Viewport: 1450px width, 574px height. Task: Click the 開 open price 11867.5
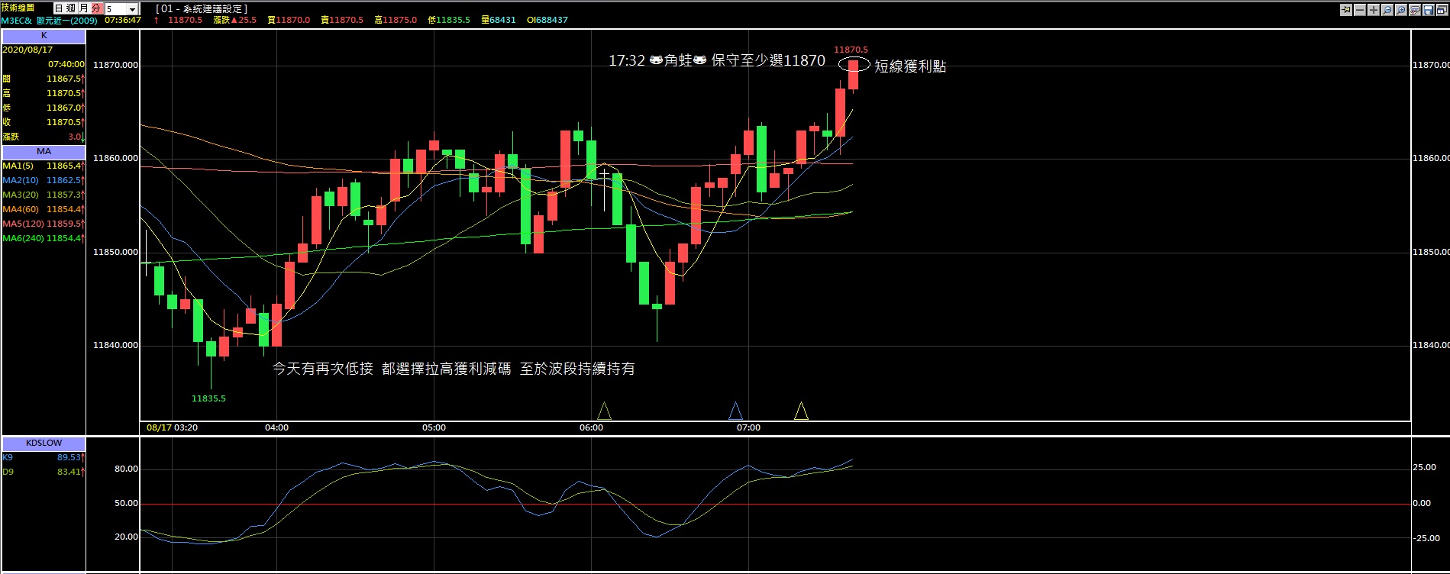click(x=44, y=79)
